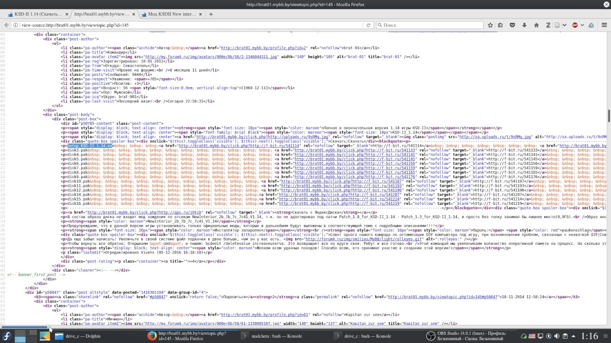The image size is (611, 343).
Task: Switch to drive_c bash Konsole taskbar window
Action: point(377,336)
